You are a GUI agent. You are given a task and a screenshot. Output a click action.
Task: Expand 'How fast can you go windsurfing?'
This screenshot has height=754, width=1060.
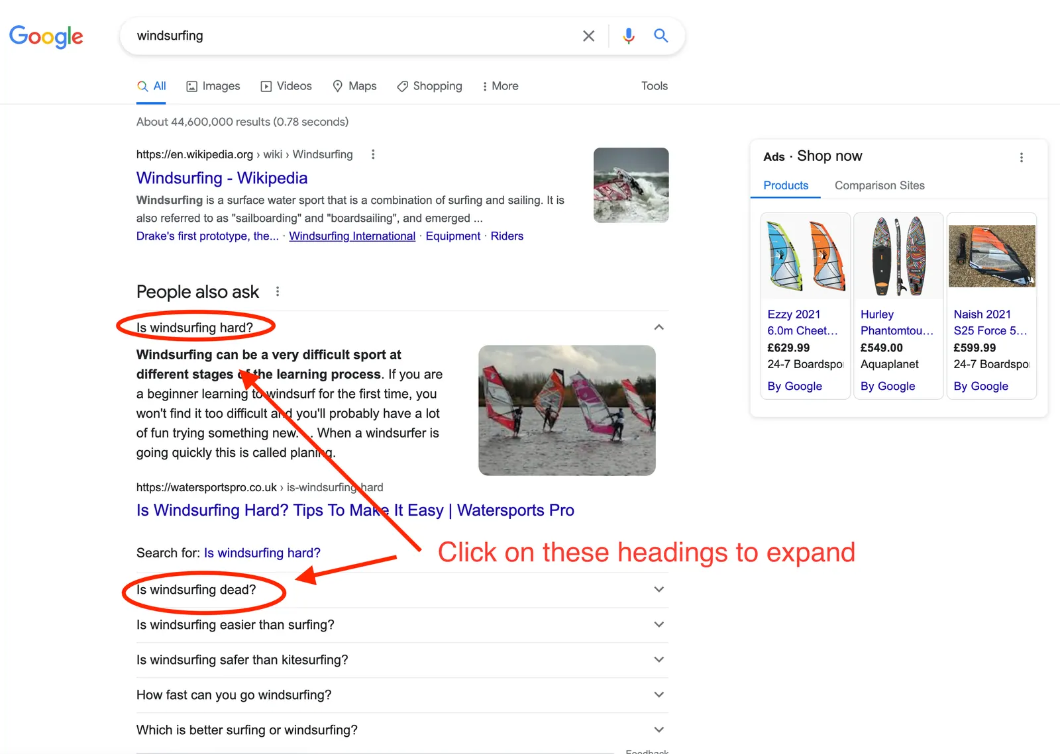click(x=402, y=695)
